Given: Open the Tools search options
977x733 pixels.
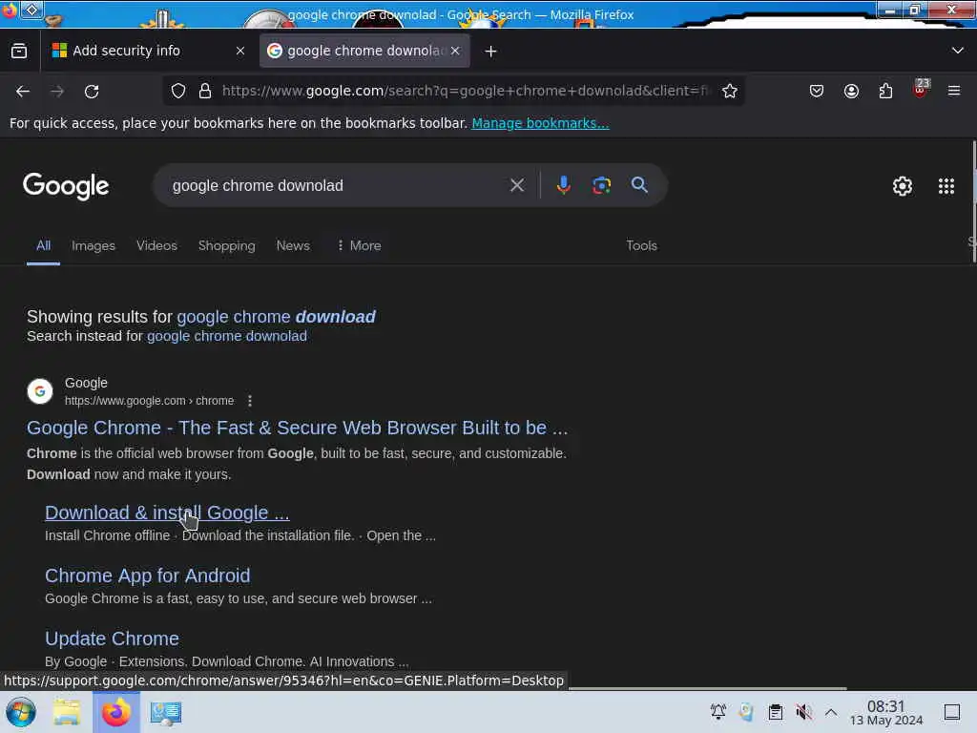Looking at the screenshot, I should coord(642,245).
